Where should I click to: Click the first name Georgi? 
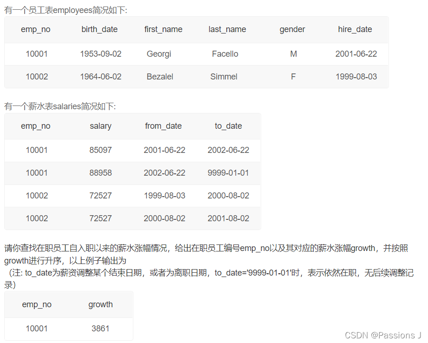159,54
